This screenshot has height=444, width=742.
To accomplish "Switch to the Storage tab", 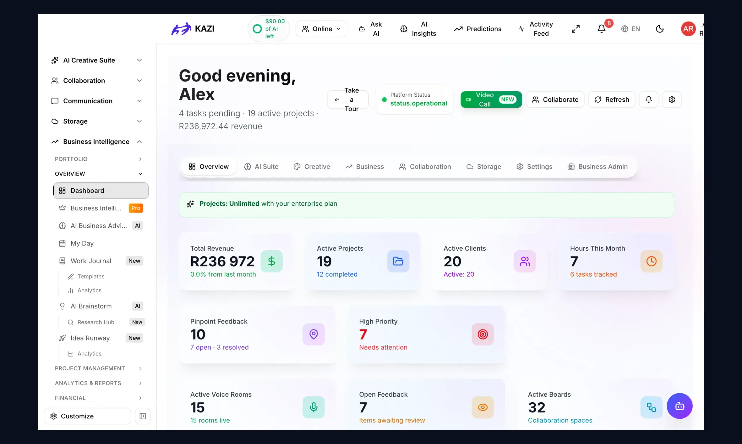I will (483, 166).
